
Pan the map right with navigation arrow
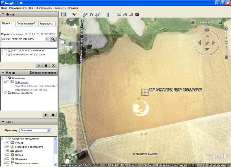[x=213, y=43]
